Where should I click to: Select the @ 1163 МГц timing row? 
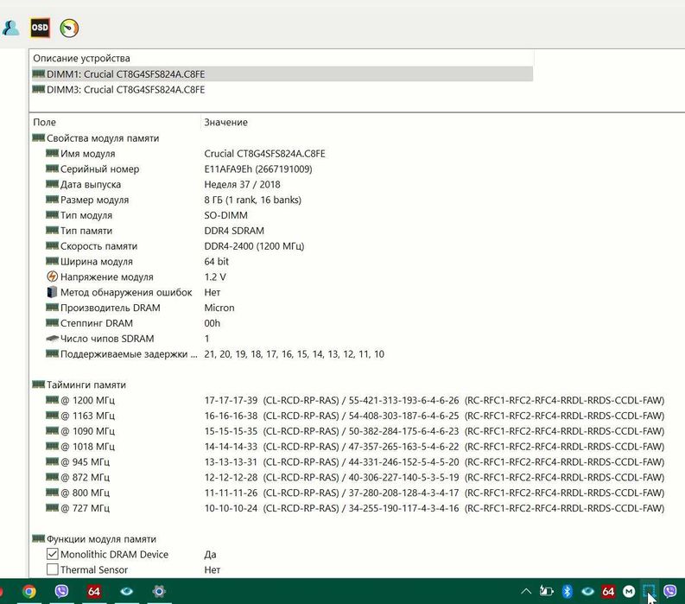coord(355,416)
